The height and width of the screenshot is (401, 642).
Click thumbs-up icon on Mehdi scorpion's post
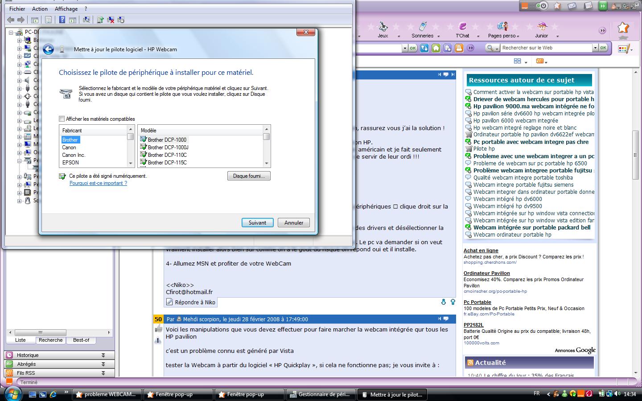point(158,329)
